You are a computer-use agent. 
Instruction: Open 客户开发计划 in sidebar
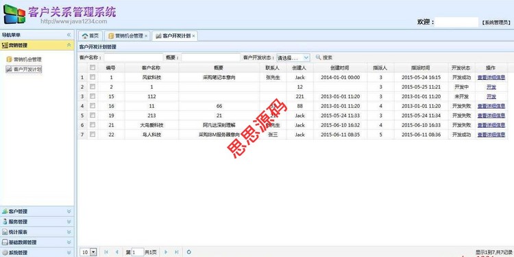point(24,69)
